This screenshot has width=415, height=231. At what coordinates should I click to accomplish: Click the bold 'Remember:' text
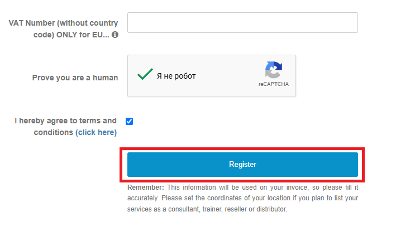pos(146,187)
